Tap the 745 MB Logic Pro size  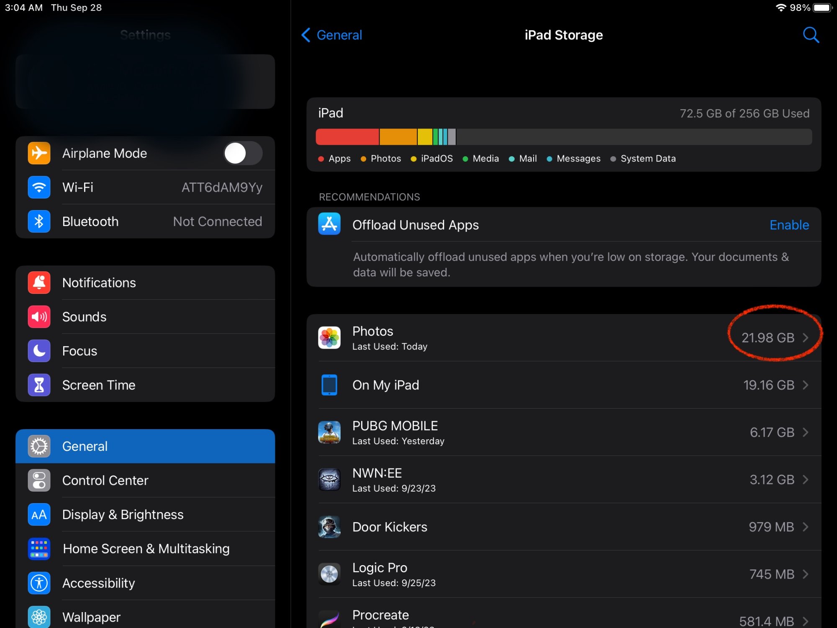pyautogui.click(x=772, y=574)
